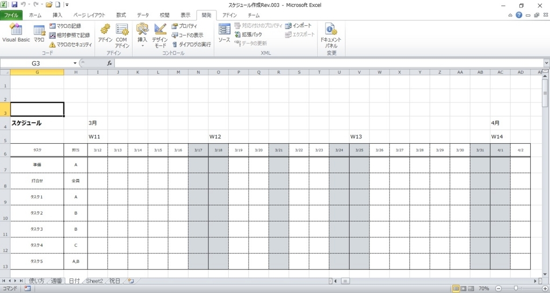Click コードの表示 view code

point(187,35)
